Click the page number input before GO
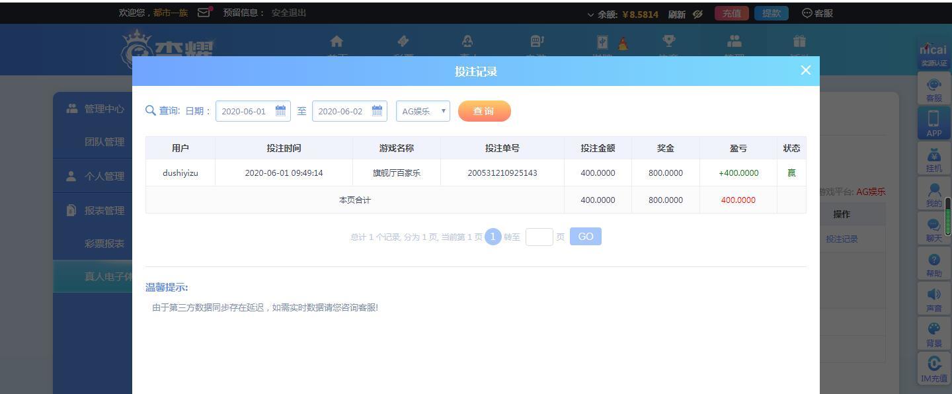The width and height of the screenshot is (952, 394). [x=539, y=236]
